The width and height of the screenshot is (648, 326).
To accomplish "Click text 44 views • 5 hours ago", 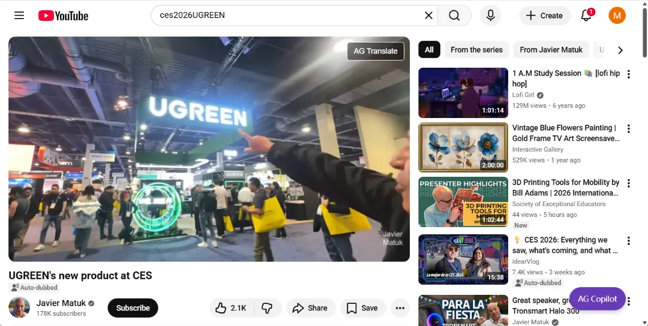I will point(544,215).
